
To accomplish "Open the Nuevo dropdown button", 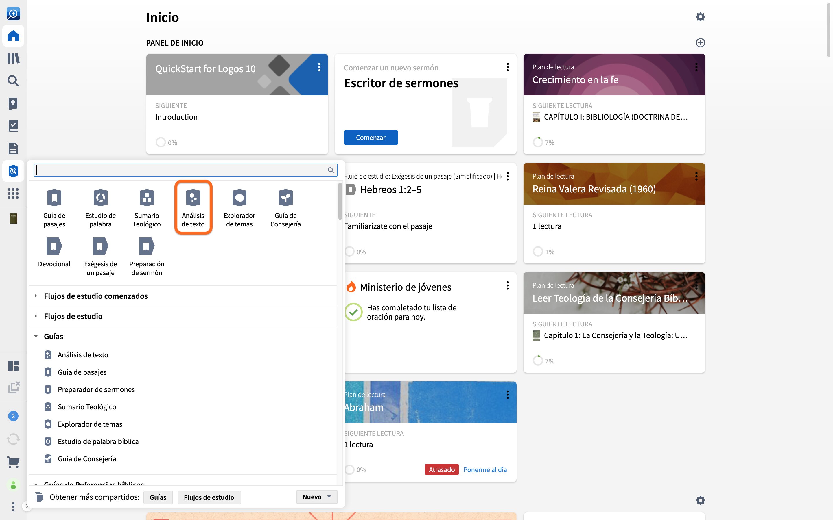I will click(x=317, y=497).
